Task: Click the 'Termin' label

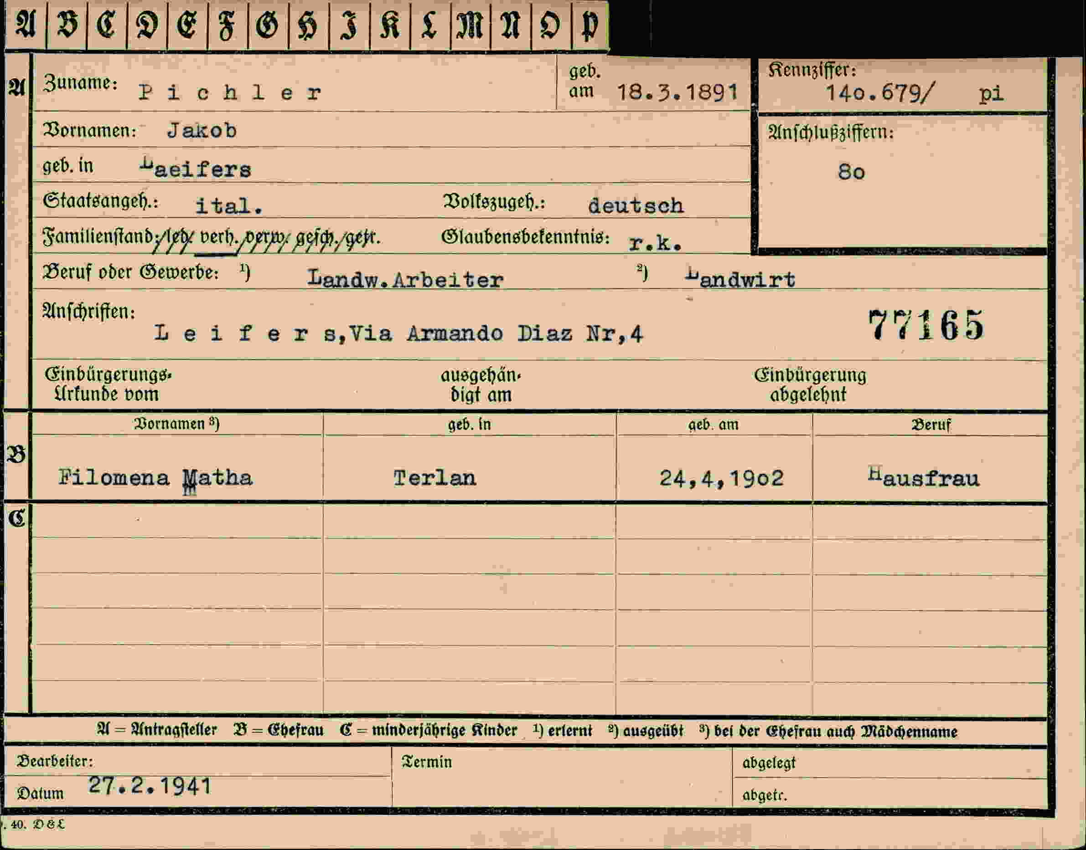Action: [427, 762]
